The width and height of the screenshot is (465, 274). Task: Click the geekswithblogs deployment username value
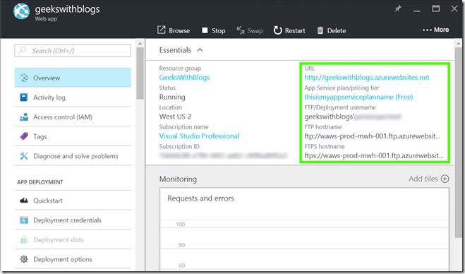coord(353,117)
